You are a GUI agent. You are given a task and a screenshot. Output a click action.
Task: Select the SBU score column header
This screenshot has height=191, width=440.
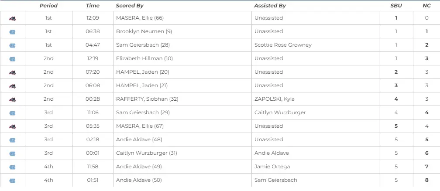[396, 6]
